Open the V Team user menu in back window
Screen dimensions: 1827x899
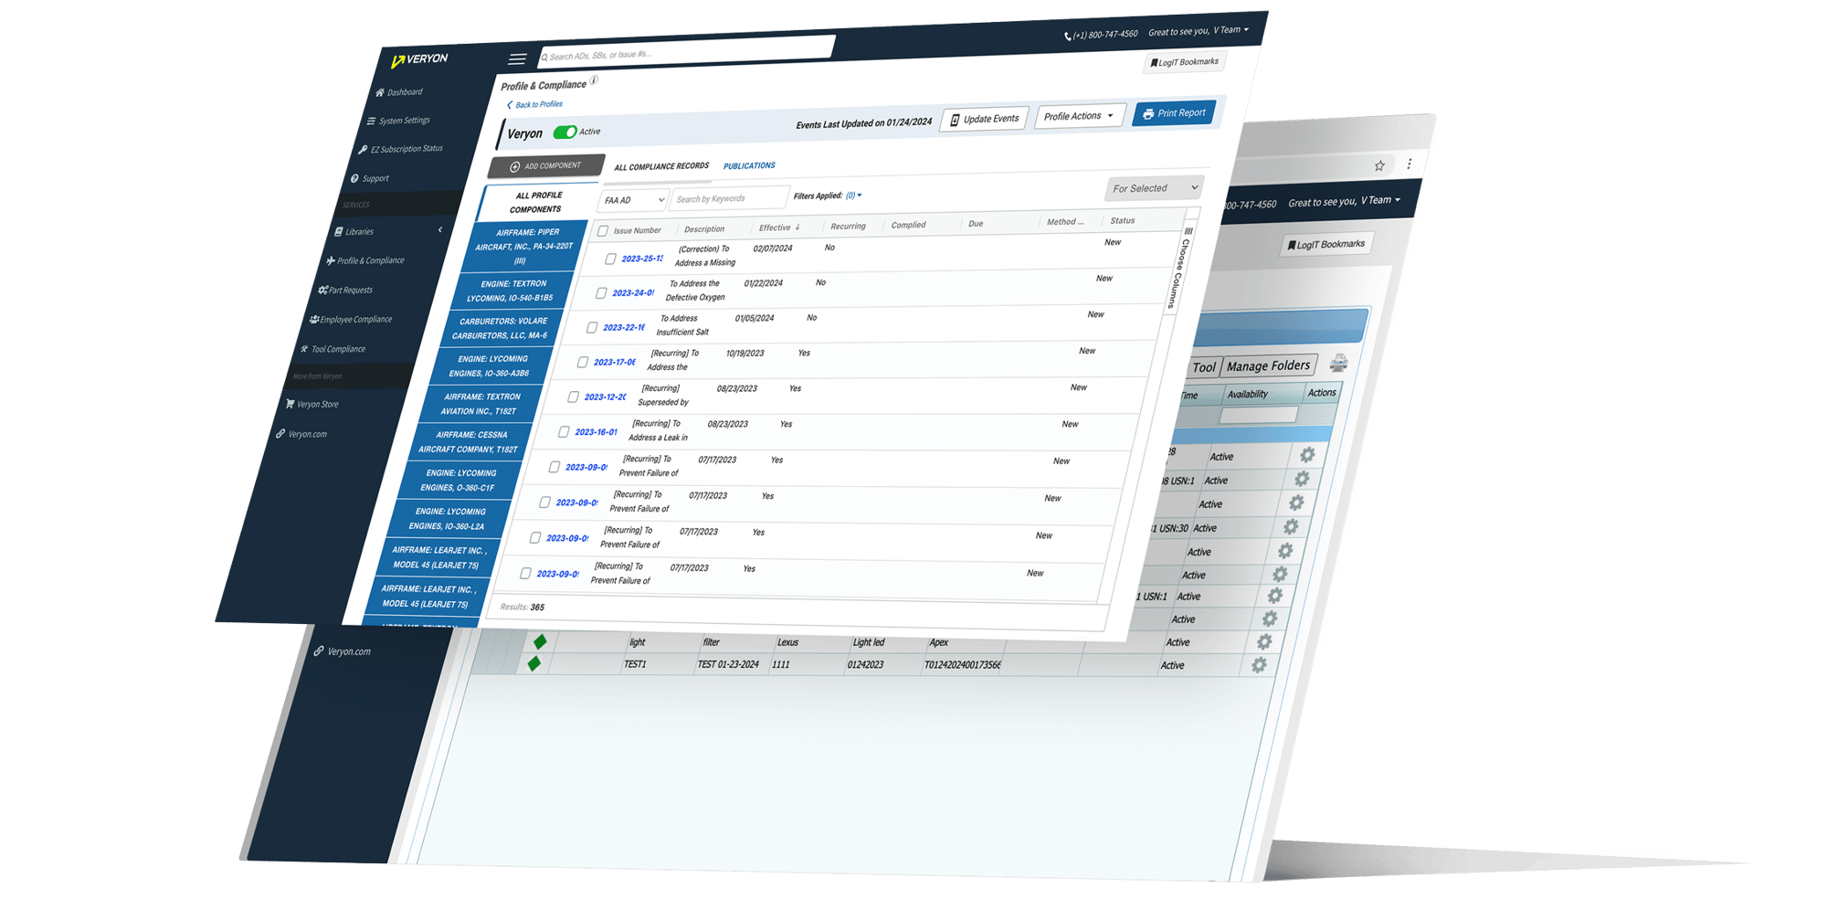tap(1380, 201)
